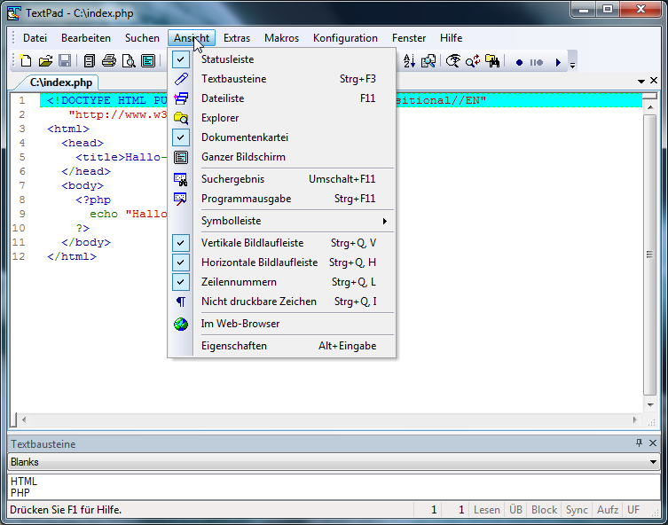Close the Textbausteine panel
668x525 pixels.
pos(653,443)
